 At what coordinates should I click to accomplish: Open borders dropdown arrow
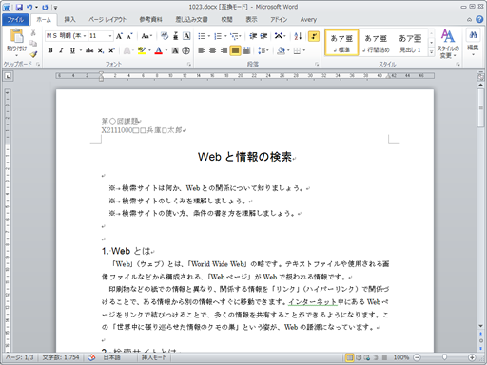[304, 50]
